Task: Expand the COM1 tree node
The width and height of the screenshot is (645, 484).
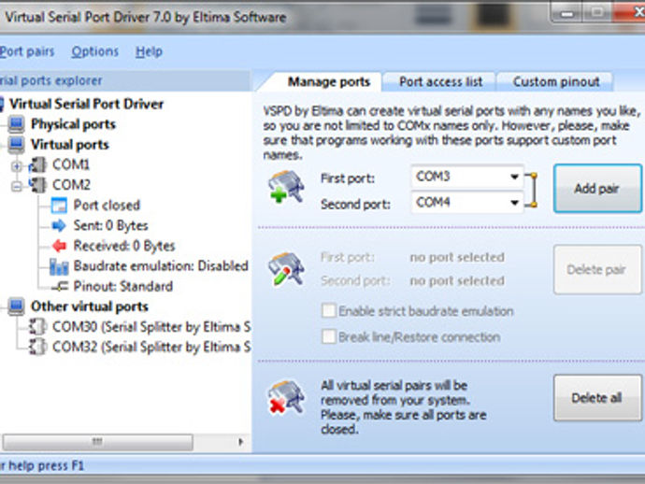Action: 17,166
